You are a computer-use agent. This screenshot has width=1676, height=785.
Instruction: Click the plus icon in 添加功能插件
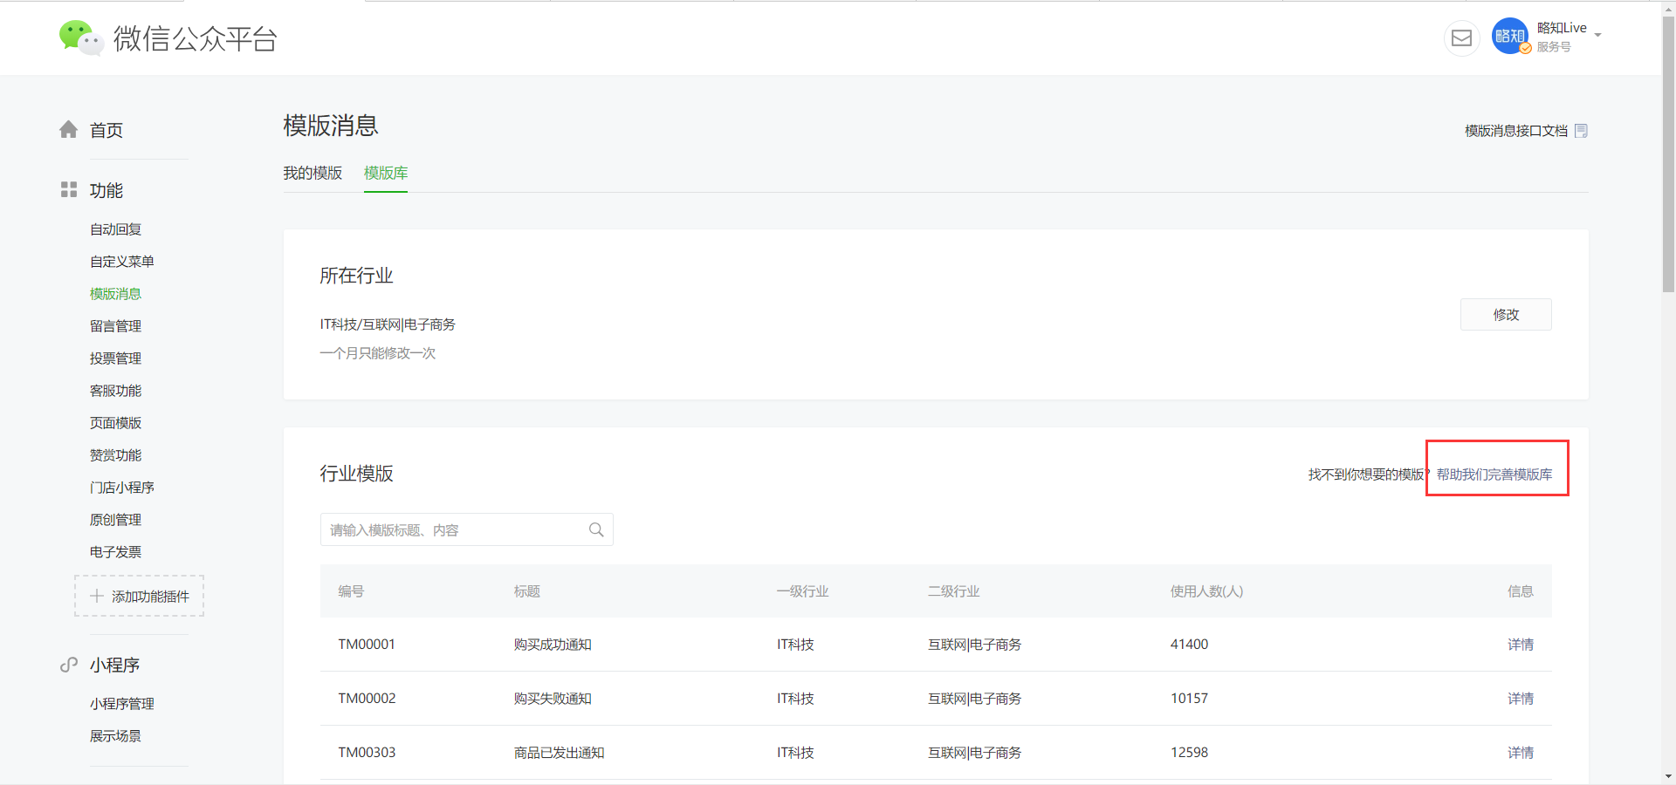(97, 596)
